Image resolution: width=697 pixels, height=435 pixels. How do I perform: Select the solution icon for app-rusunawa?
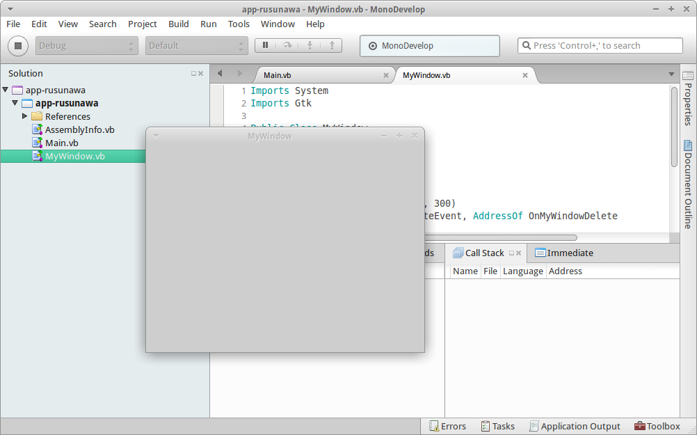[17, 90]
